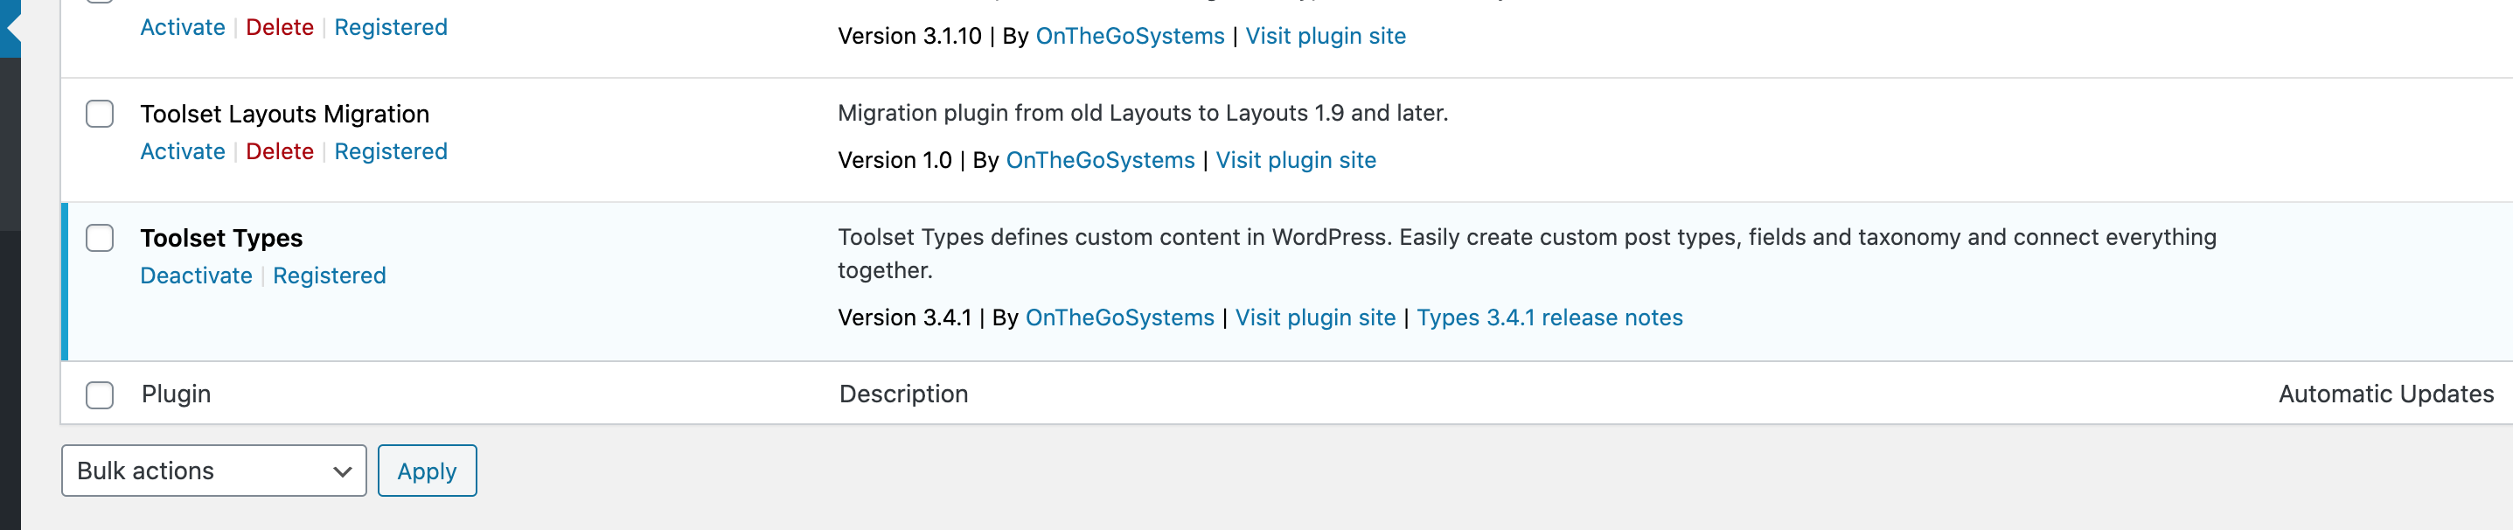Click the Version 3.4.1 text
2513x530 pixels.
coord(904,317)
